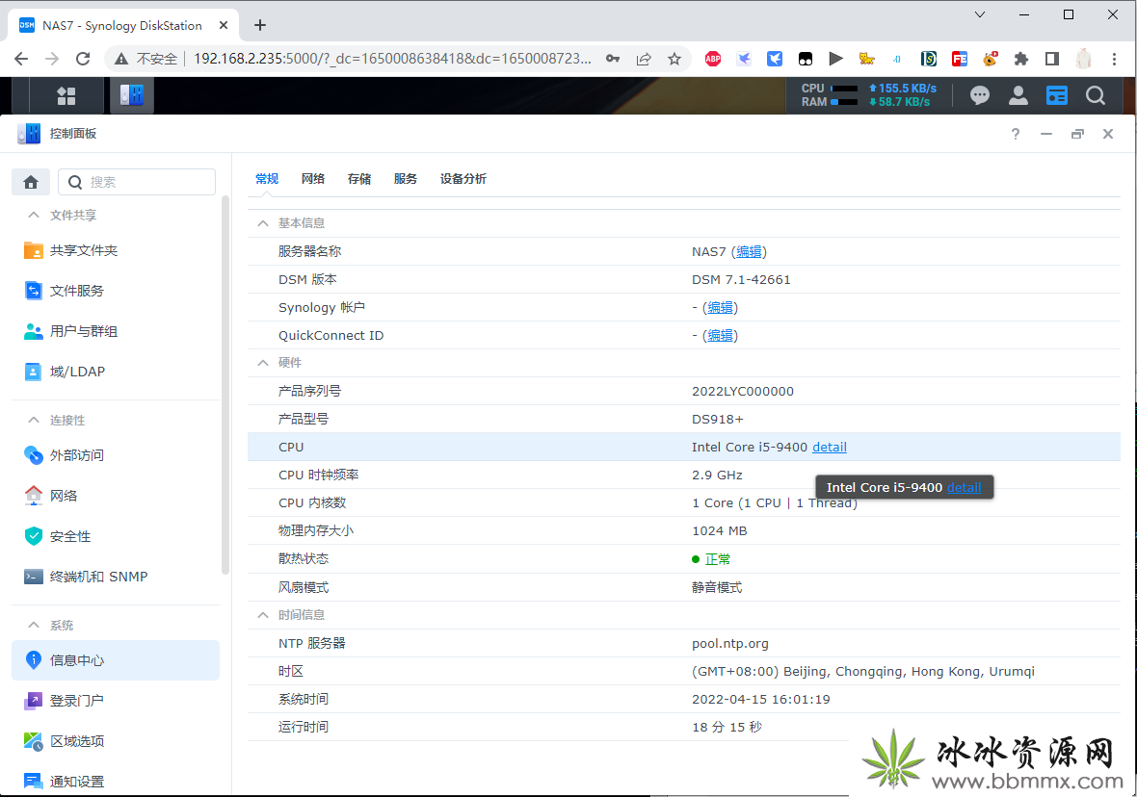This screenshot has width=1137, height=797.
Task: Open Terminal & SNMP (终端机和 SNMP) in sidebar
Action: pyautogui.click(x=116, y=577)
